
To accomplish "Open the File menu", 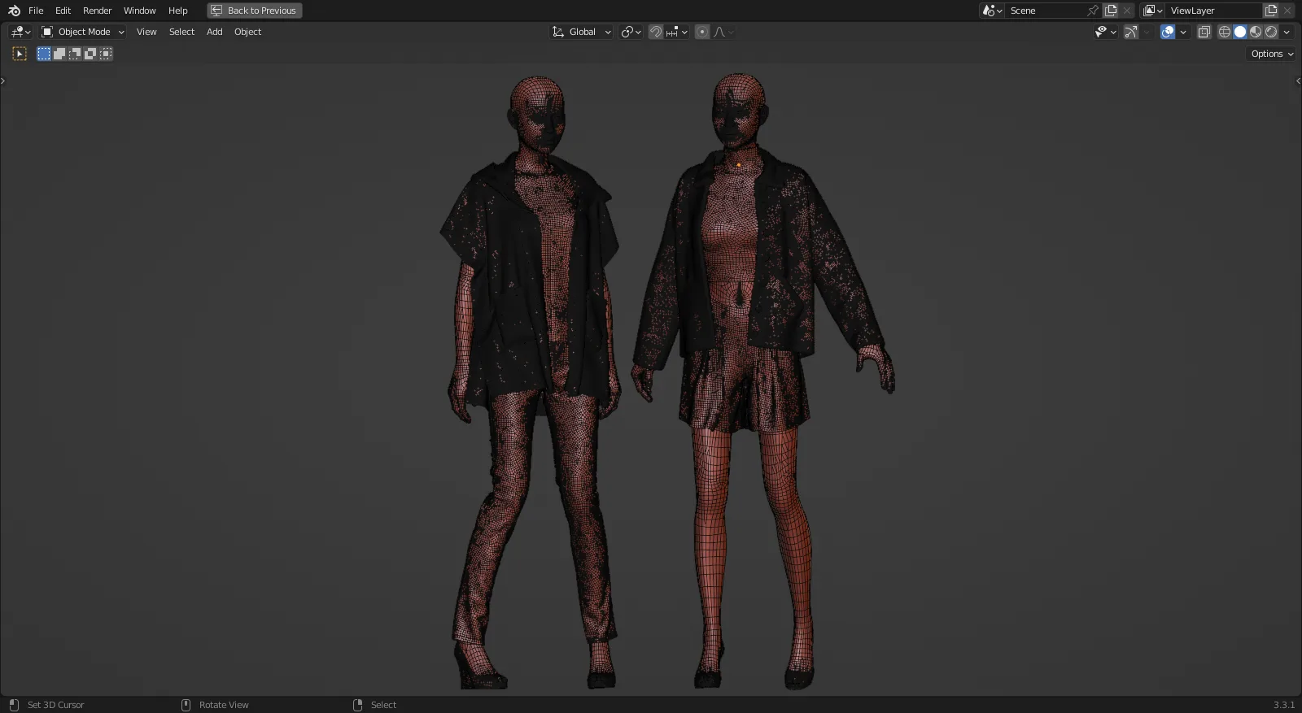I will (36, 11).
